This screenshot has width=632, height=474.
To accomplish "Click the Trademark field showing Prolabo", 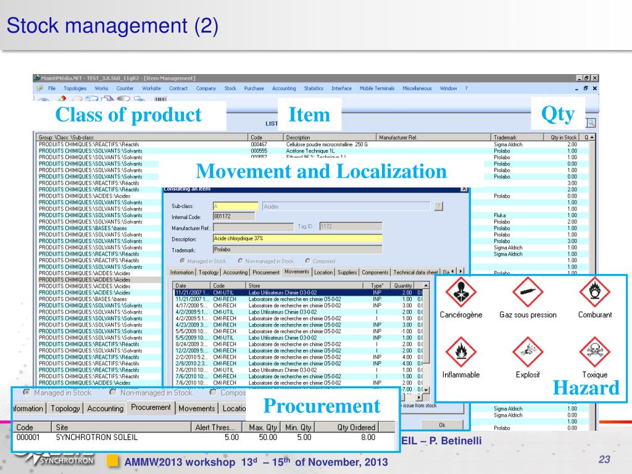I will click(297, 249).
